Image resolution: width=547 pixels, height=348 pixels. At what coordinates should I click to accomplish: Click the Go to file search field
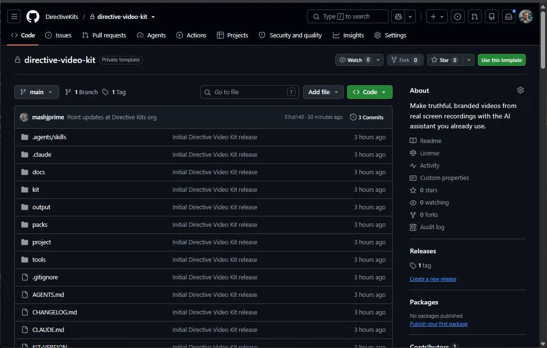(x=250, y=92)
